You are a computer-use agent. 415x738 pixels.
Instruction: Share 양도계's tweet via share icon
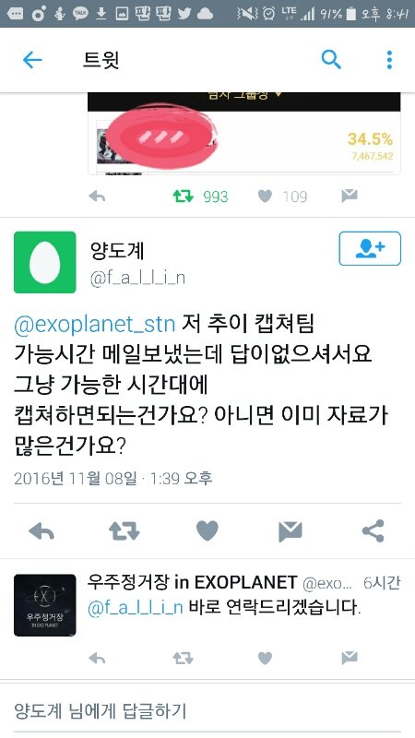pos(373,531)
